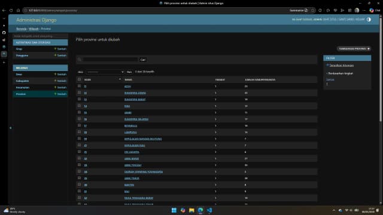Viewport: 383px width, 215px height.
Task: Click the plus icon beside Pengguna
Action: click(x=55, y=56)
